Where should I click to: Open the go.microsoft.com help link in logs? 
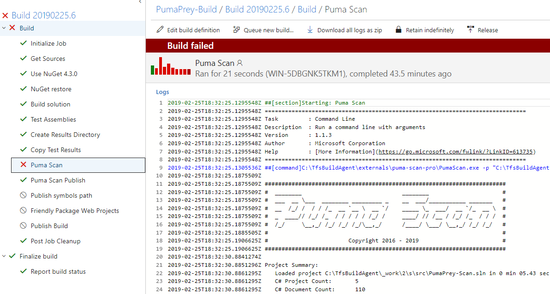coord(456,151)
